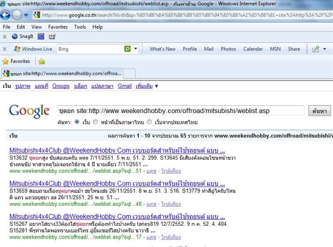Click the browser Forward arrow button

[x=17, y=15]
